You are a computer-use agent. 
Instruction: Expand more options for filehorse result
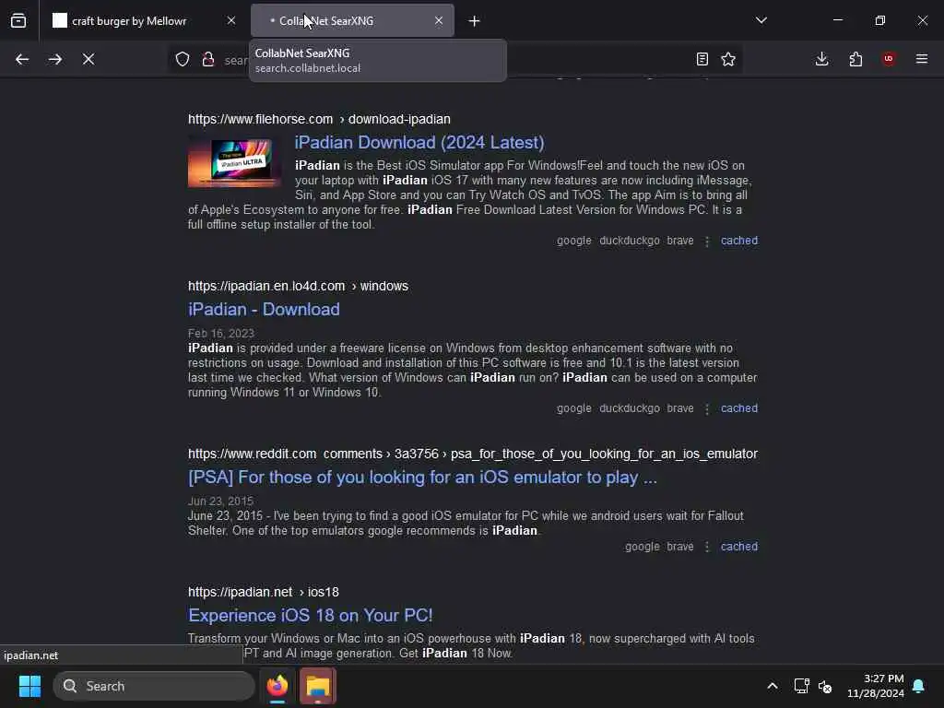tap(707, 241)
